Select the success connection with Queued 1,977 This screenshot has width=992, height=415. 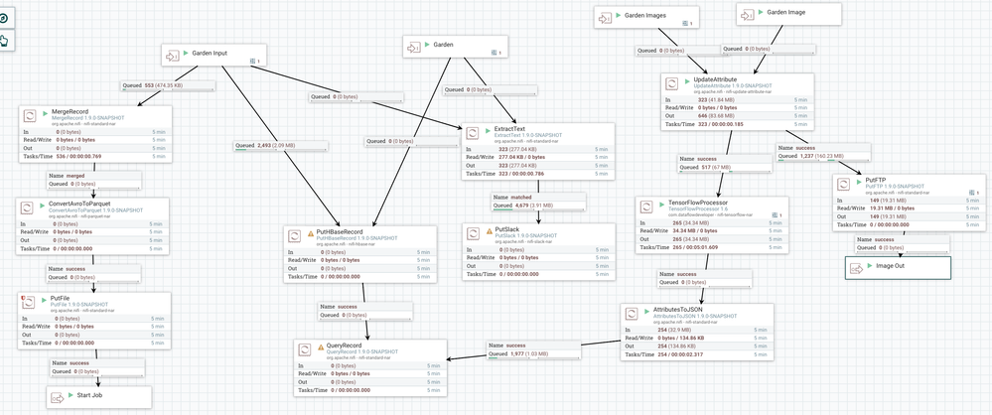click(x=534, y=349)
